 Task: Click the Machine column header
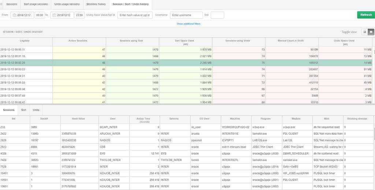[236, 120]
